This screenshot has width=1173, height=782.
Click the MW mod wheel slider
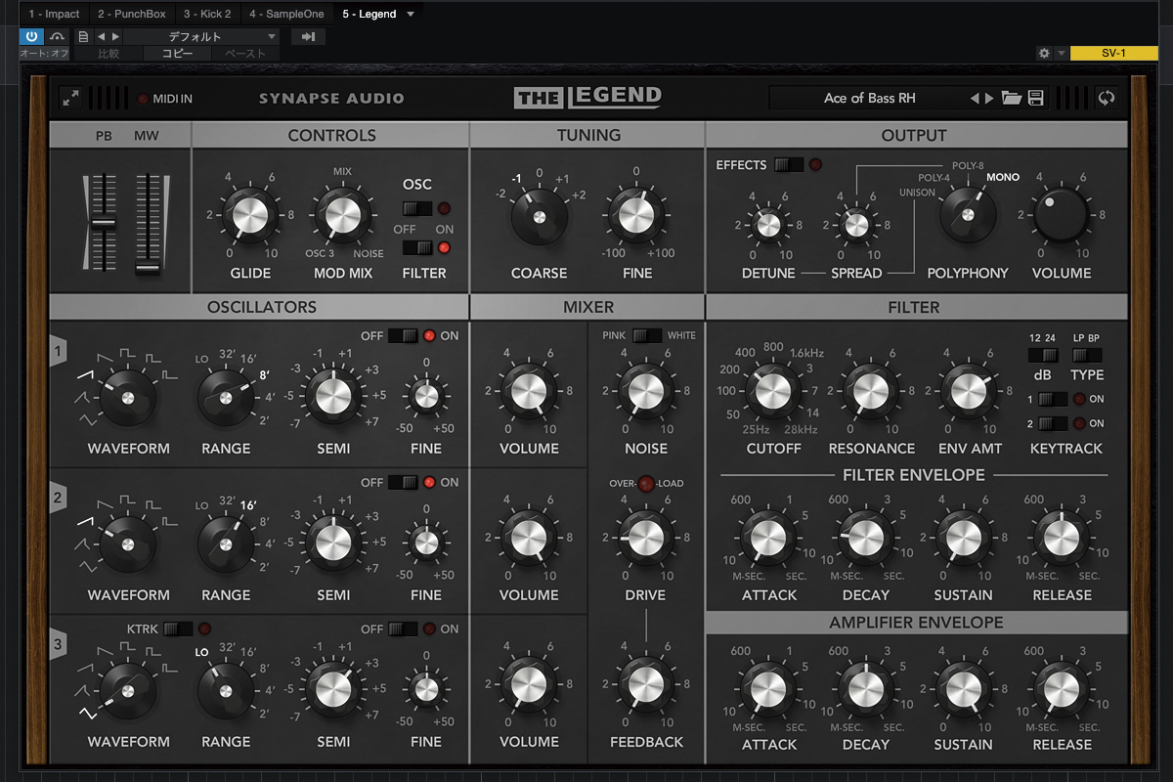coord(148,223)
